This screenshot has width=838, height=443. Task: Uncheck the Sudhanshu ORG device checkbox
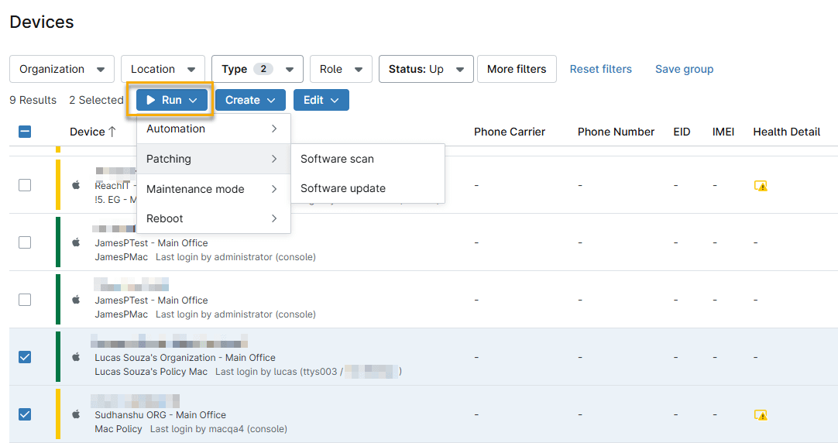[25, 414]
